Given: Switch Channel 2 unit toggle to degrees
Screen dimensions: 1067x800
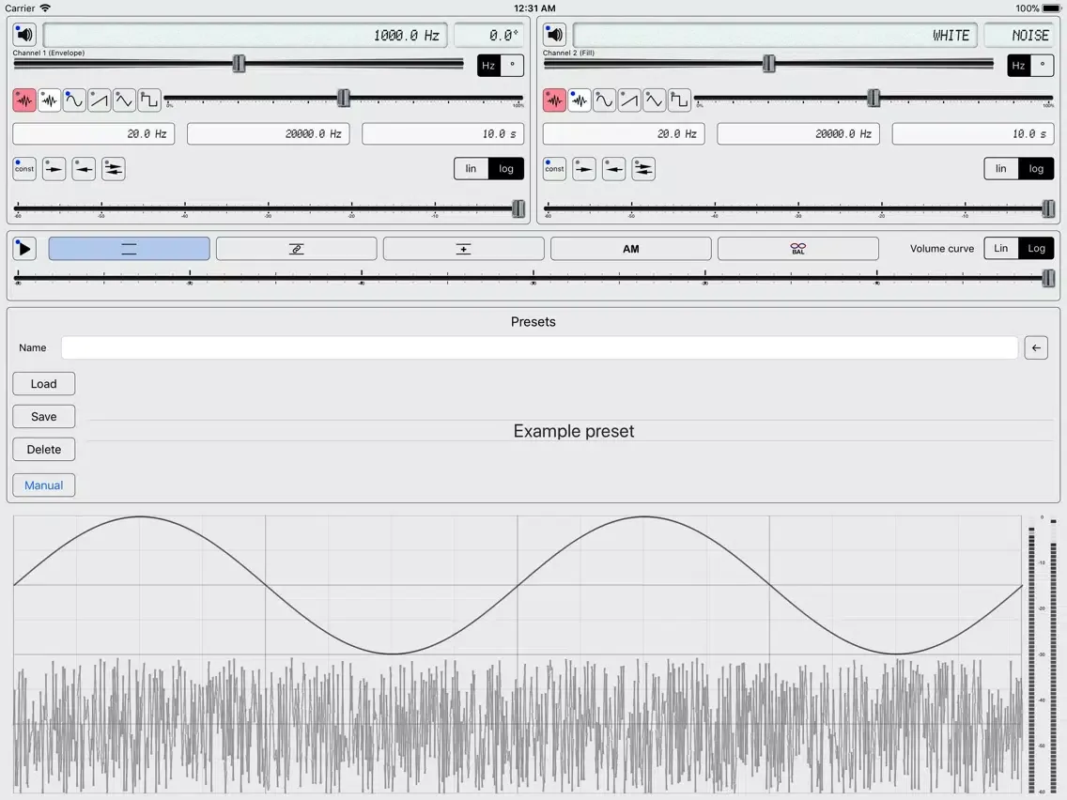Looking at the screenshot, I should pos(1042,66).
